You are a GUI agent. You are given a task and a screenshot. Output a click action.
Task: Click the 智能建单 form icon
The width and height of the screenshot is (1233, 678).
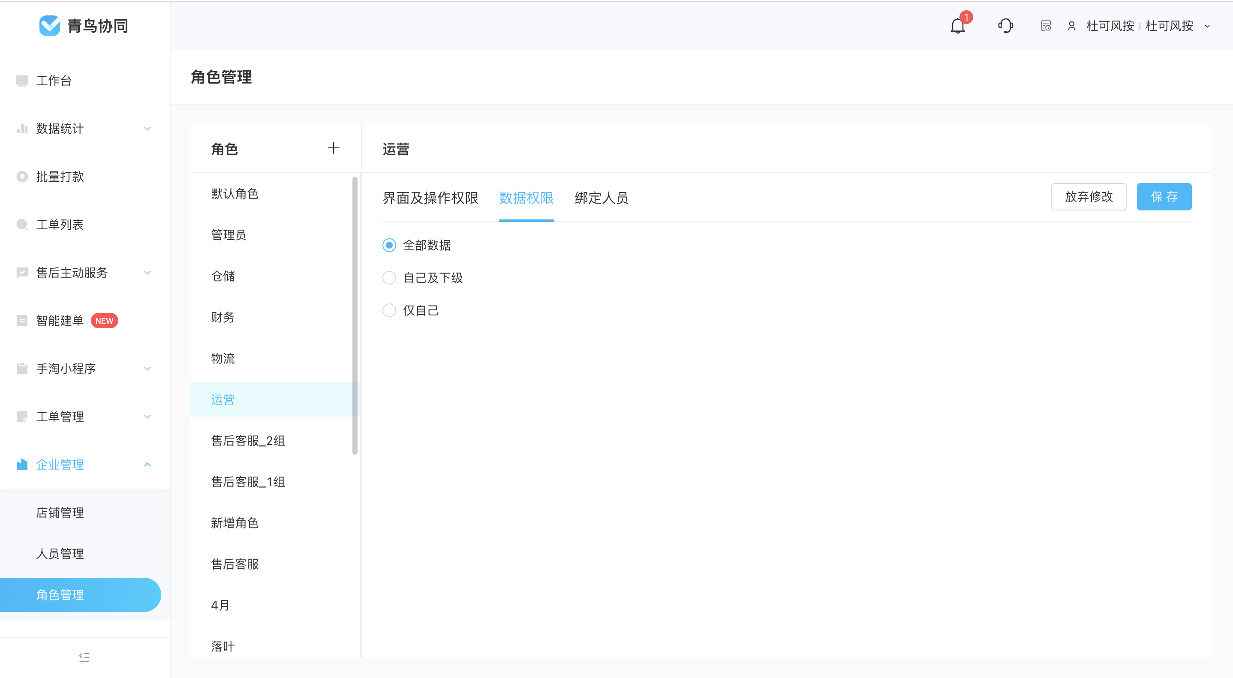point(22,320)
